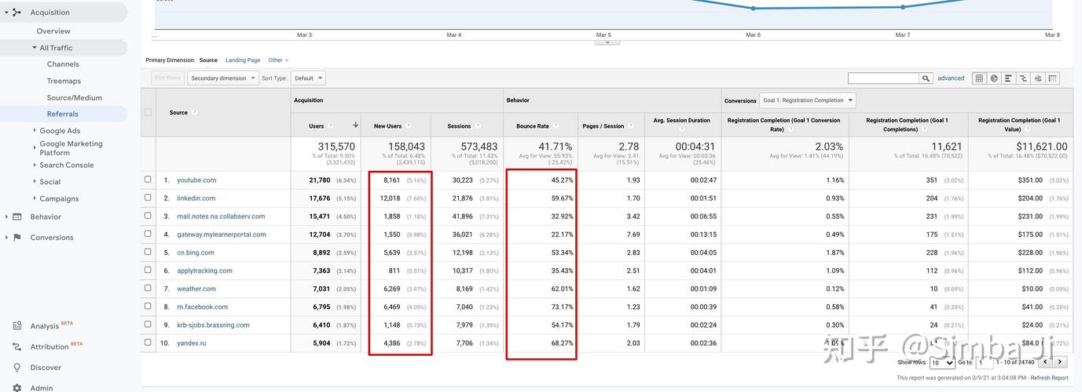This screenshot has width=1082, height=392.
Task: Tick the checkbox for youtube.com row
Action: coord(148,180)
